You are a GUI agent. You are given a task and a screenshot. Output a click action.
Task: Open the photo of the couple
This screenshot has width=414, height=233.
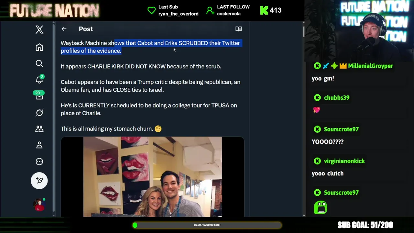[x=152, y=177]
